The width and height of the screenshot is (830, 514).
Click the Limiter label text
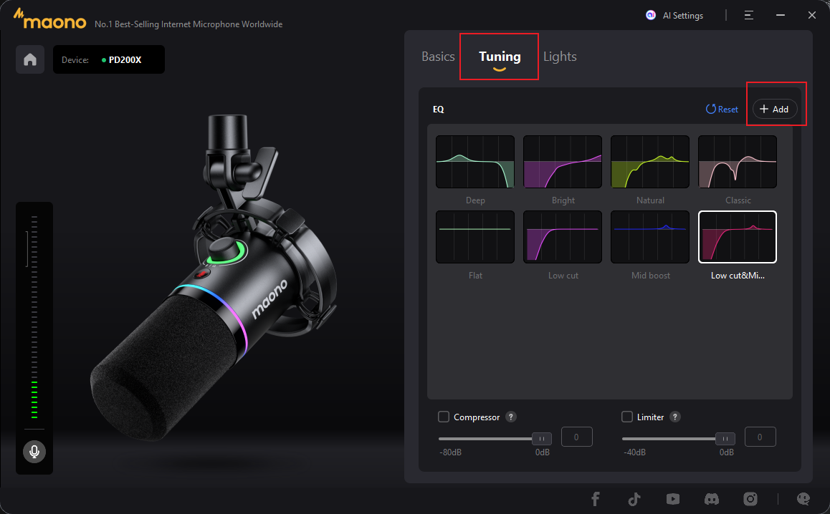pos(651,417)
